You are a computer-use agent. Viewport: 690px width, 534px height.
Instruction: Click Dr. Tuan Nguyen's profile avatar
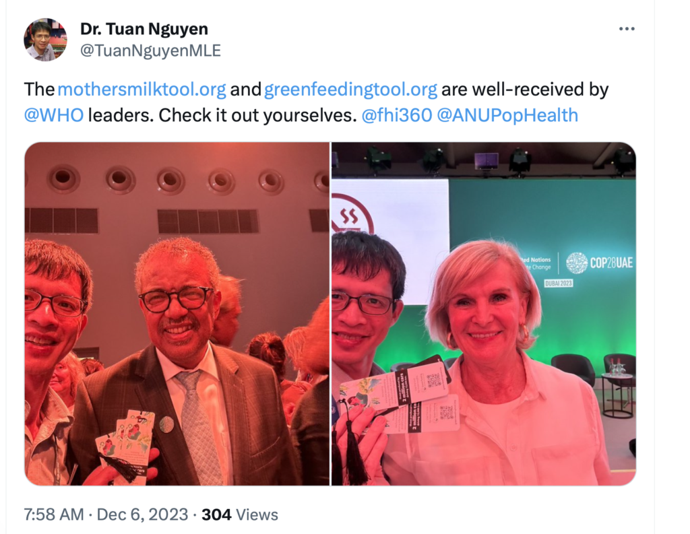[45, 40]
